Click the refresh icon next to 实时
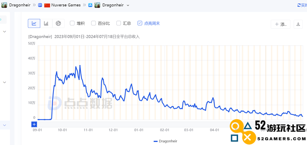Image resolution: width=307 pixels, height=145 pixels. pyautogui.click(x=299, y=5)
